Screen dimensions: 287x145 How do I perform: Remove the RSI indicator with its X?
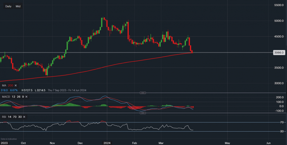24,117
